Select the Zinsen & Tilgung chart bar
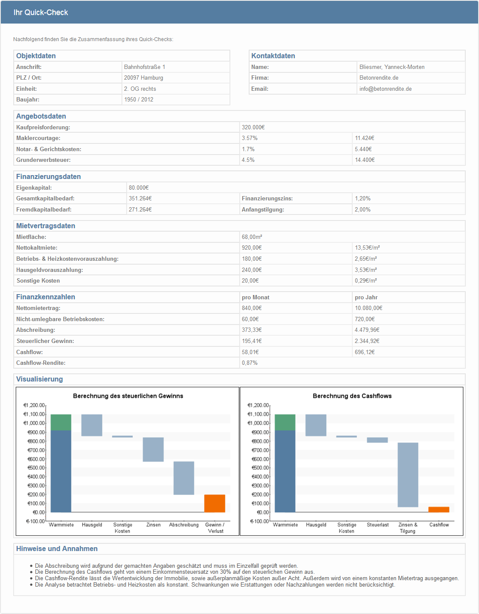This screenshot has width=479, height=614. coord(408,474)
